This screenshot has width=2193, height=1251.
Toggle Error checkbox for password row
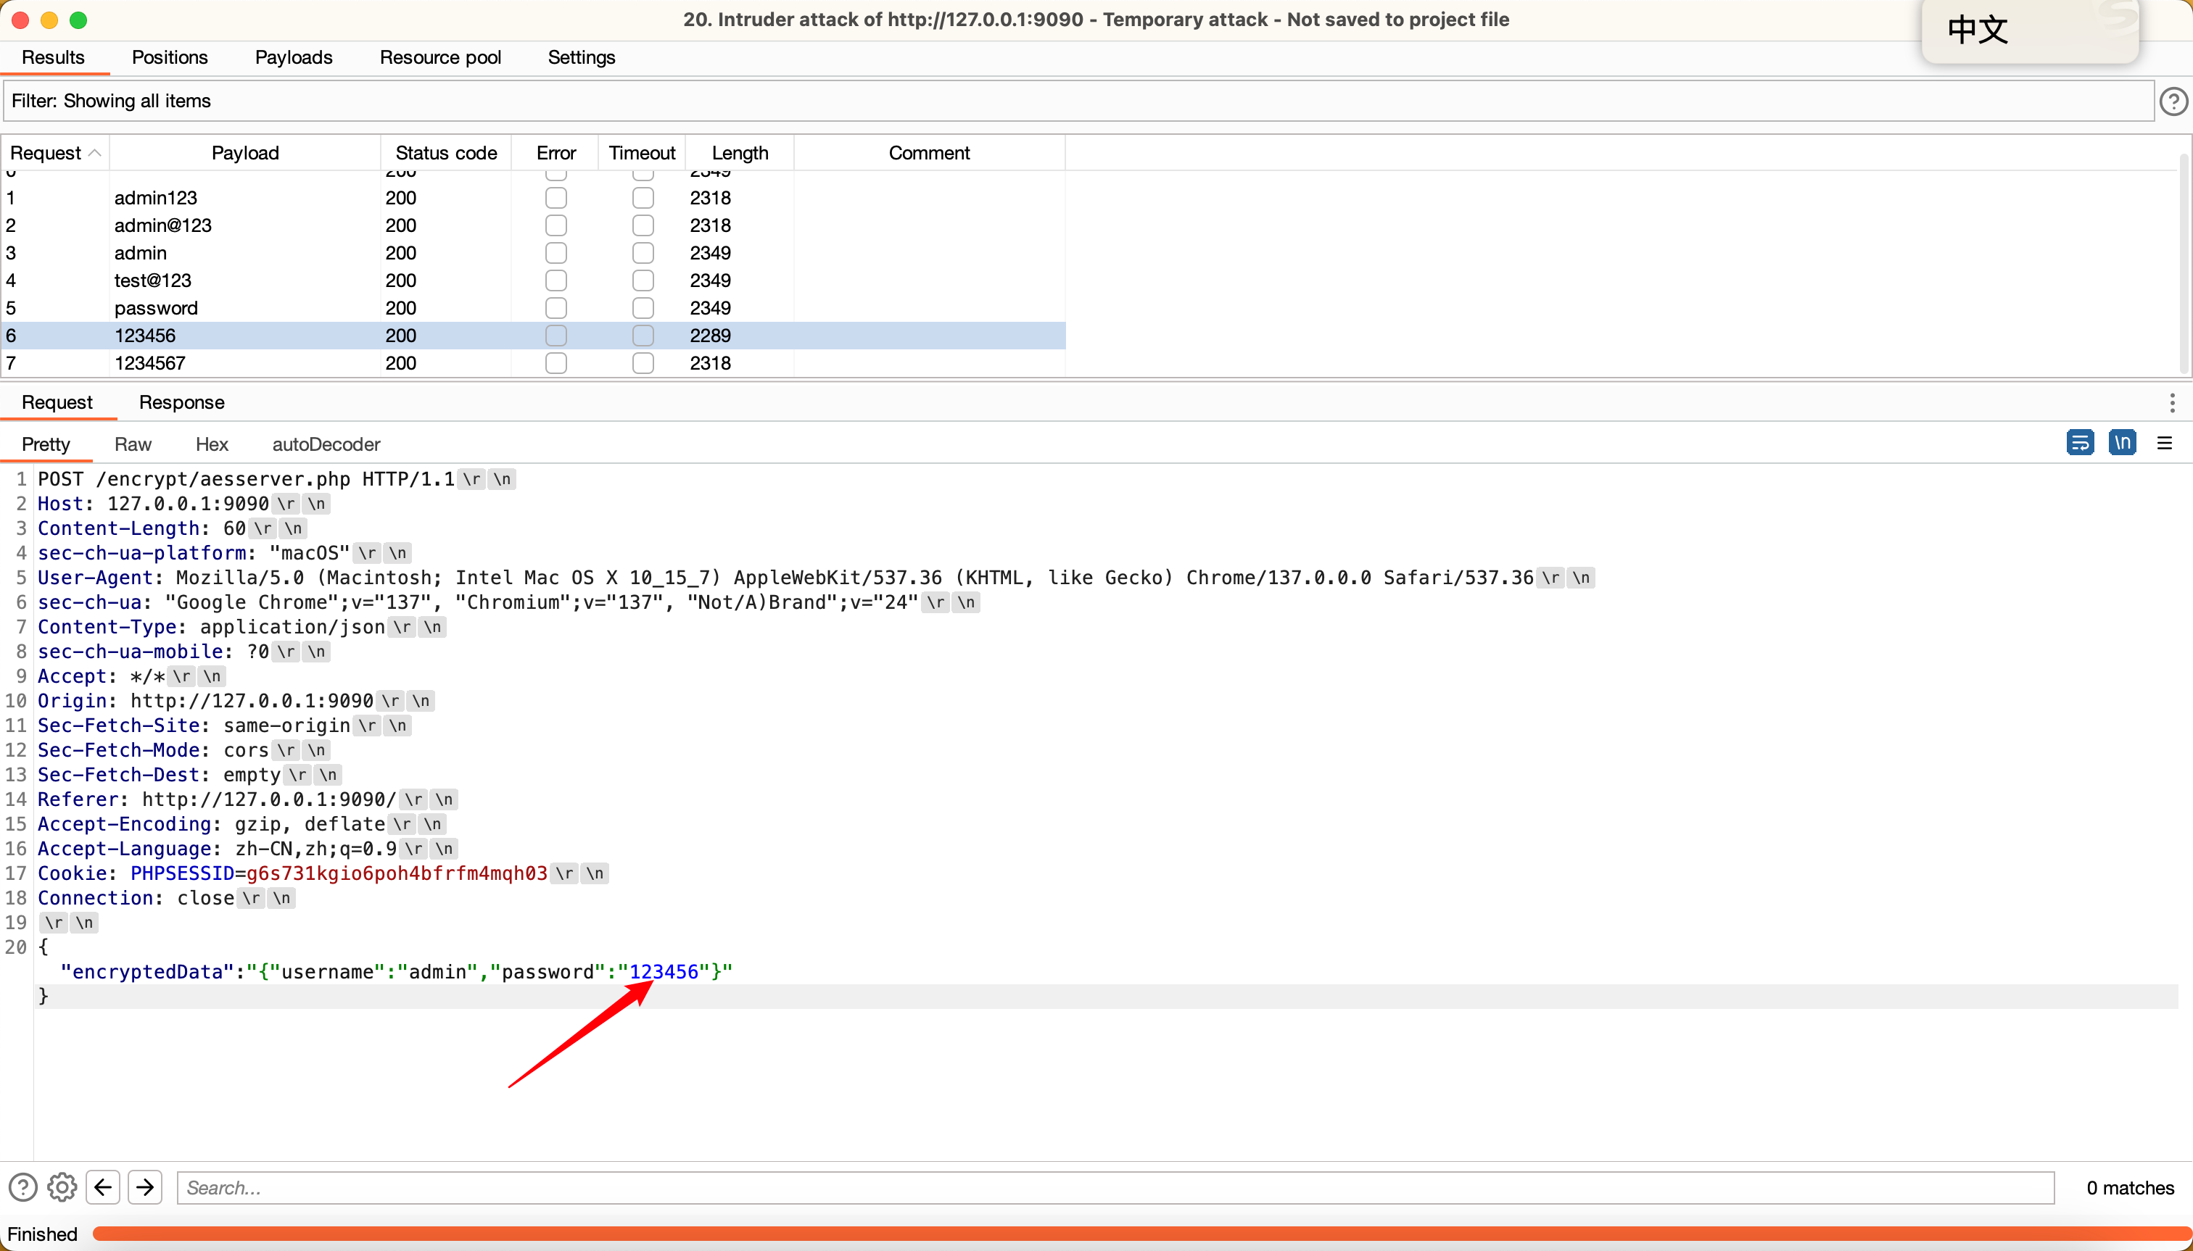pyautogui.click(x=556, y=309)
